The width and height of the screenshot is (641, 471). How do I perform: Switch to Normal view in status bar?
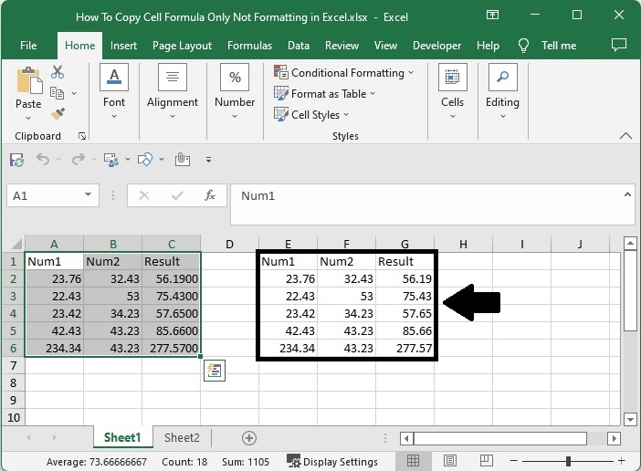tap(413, 462)
